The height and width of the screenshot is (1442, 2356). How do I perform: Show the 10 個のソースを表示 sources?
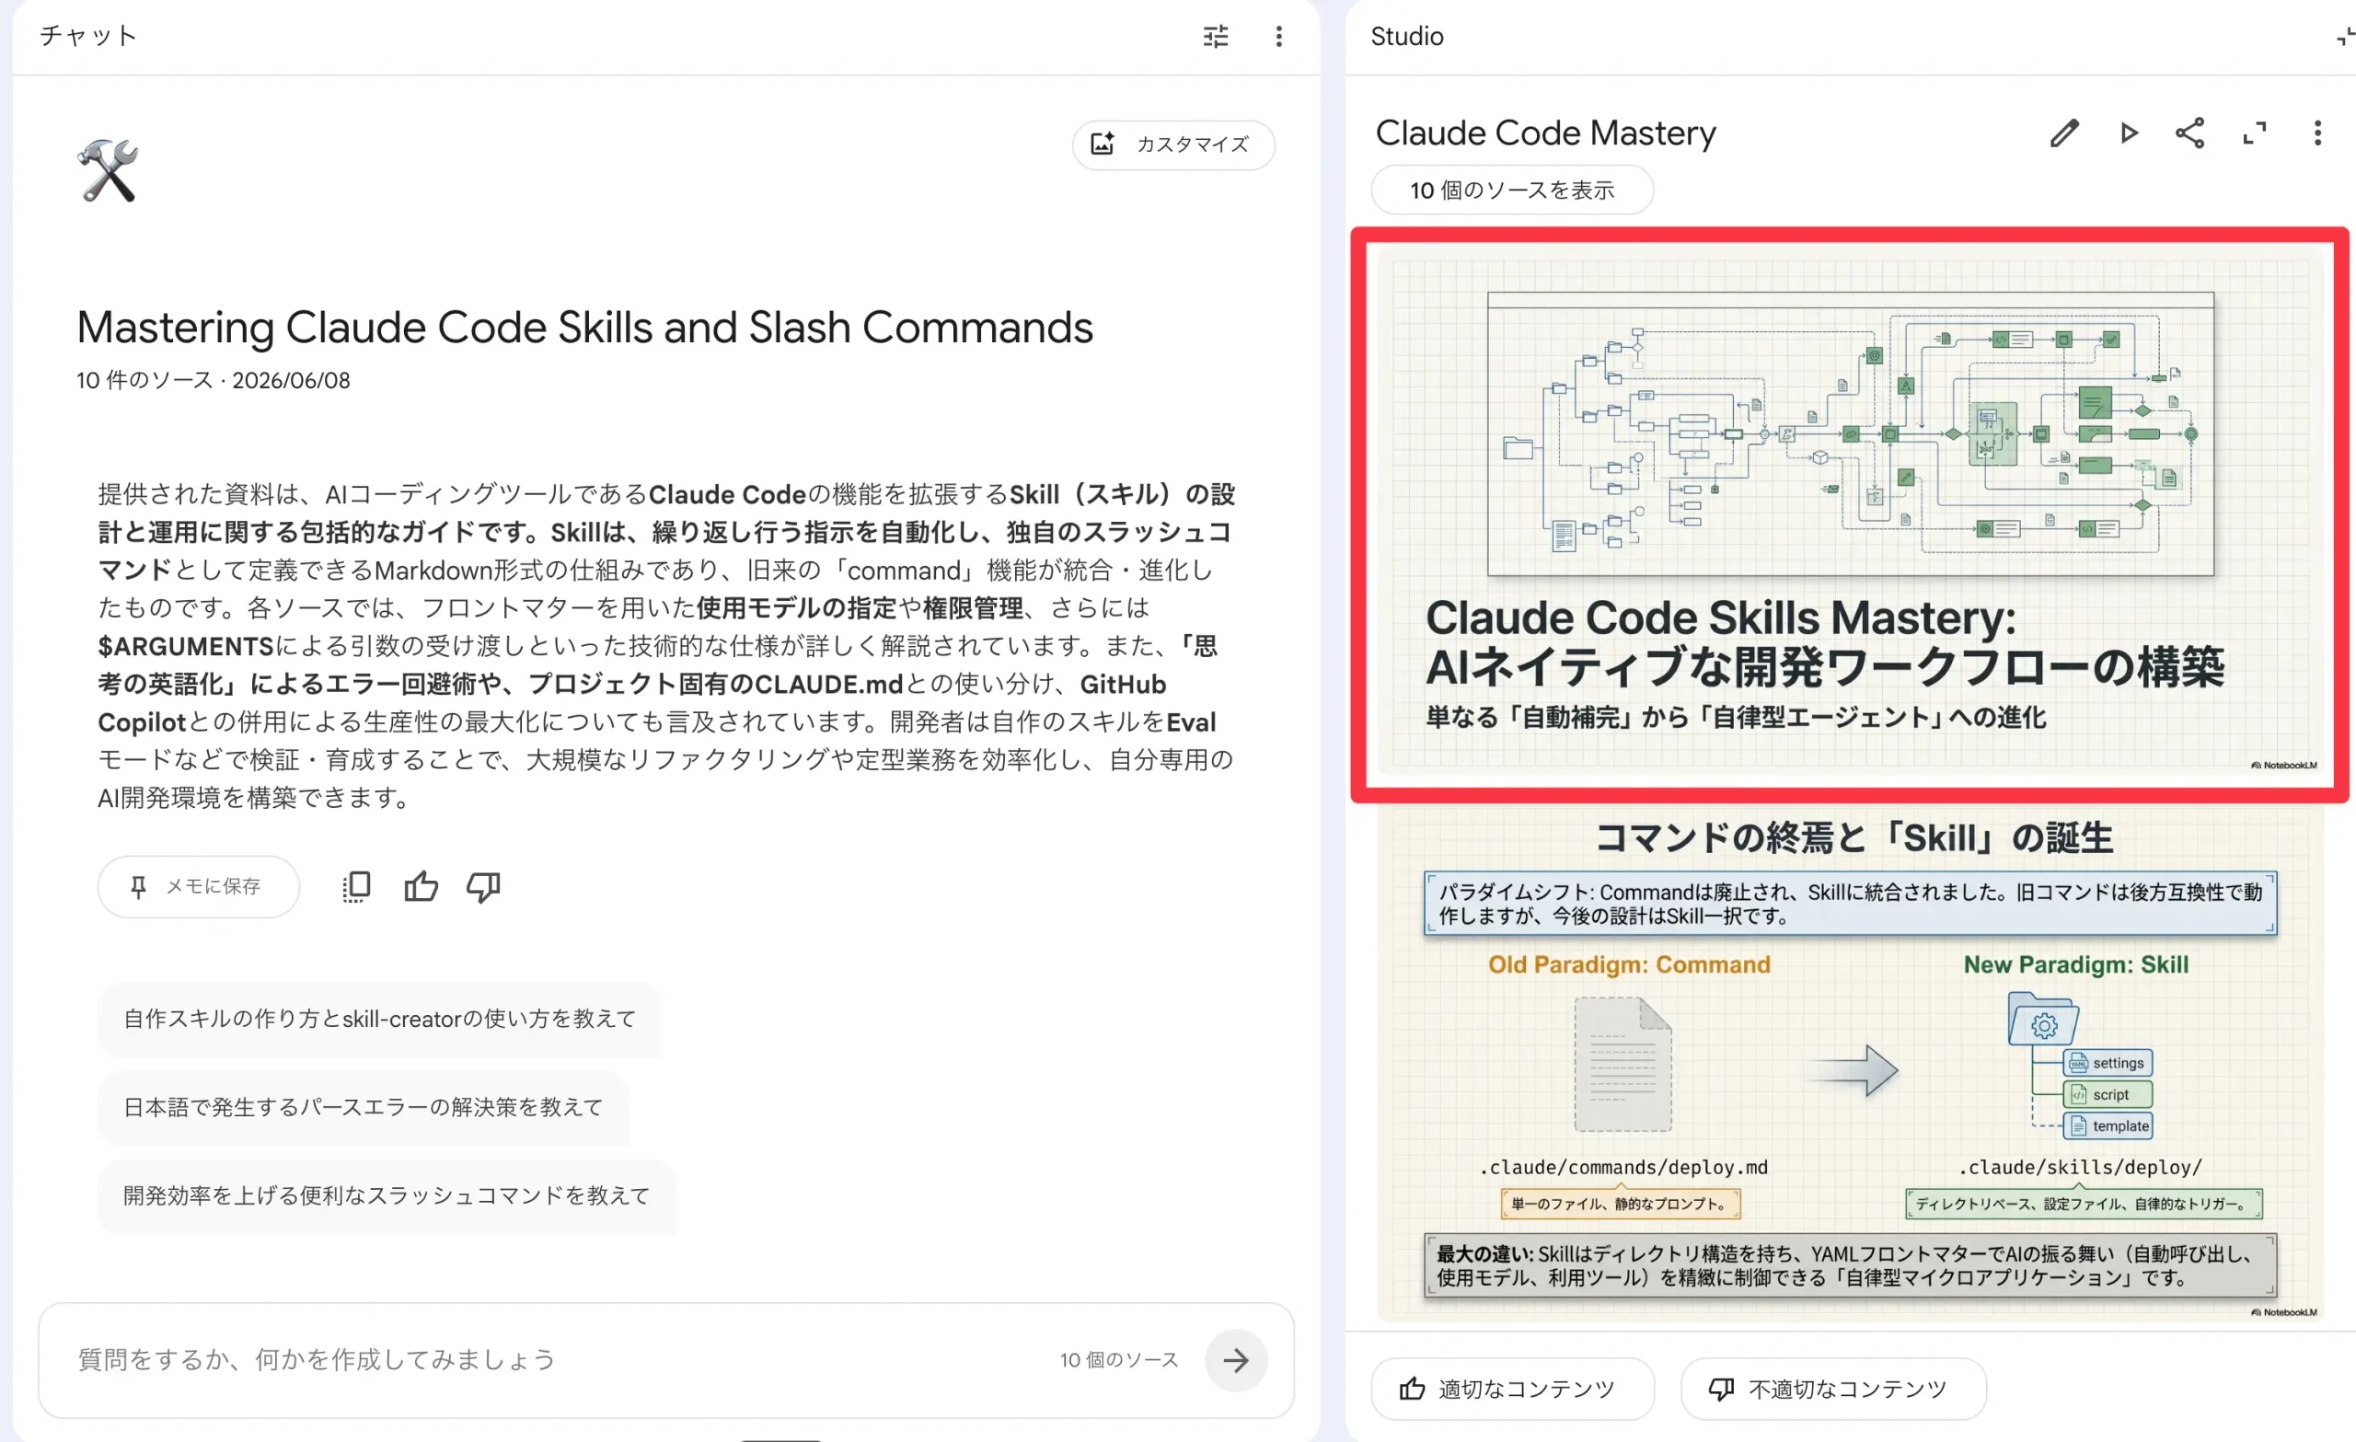(1512, 190)
